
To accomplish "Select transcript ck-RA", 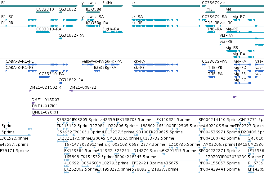I will (x=137, y=17).
